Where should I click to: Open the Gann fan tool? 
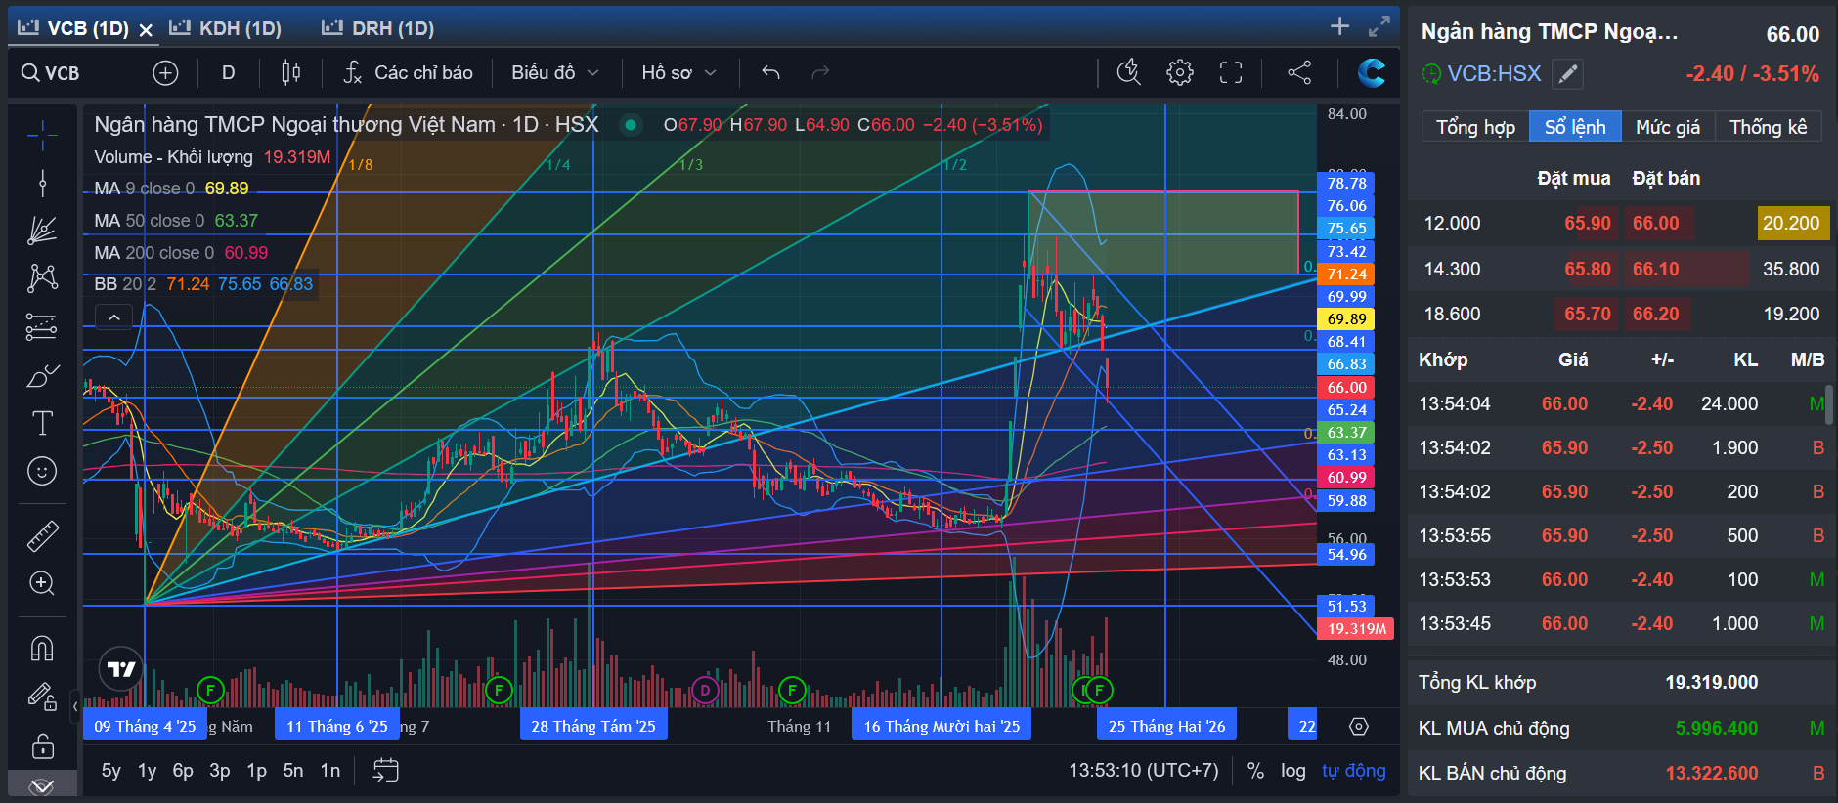pos(42,231)
